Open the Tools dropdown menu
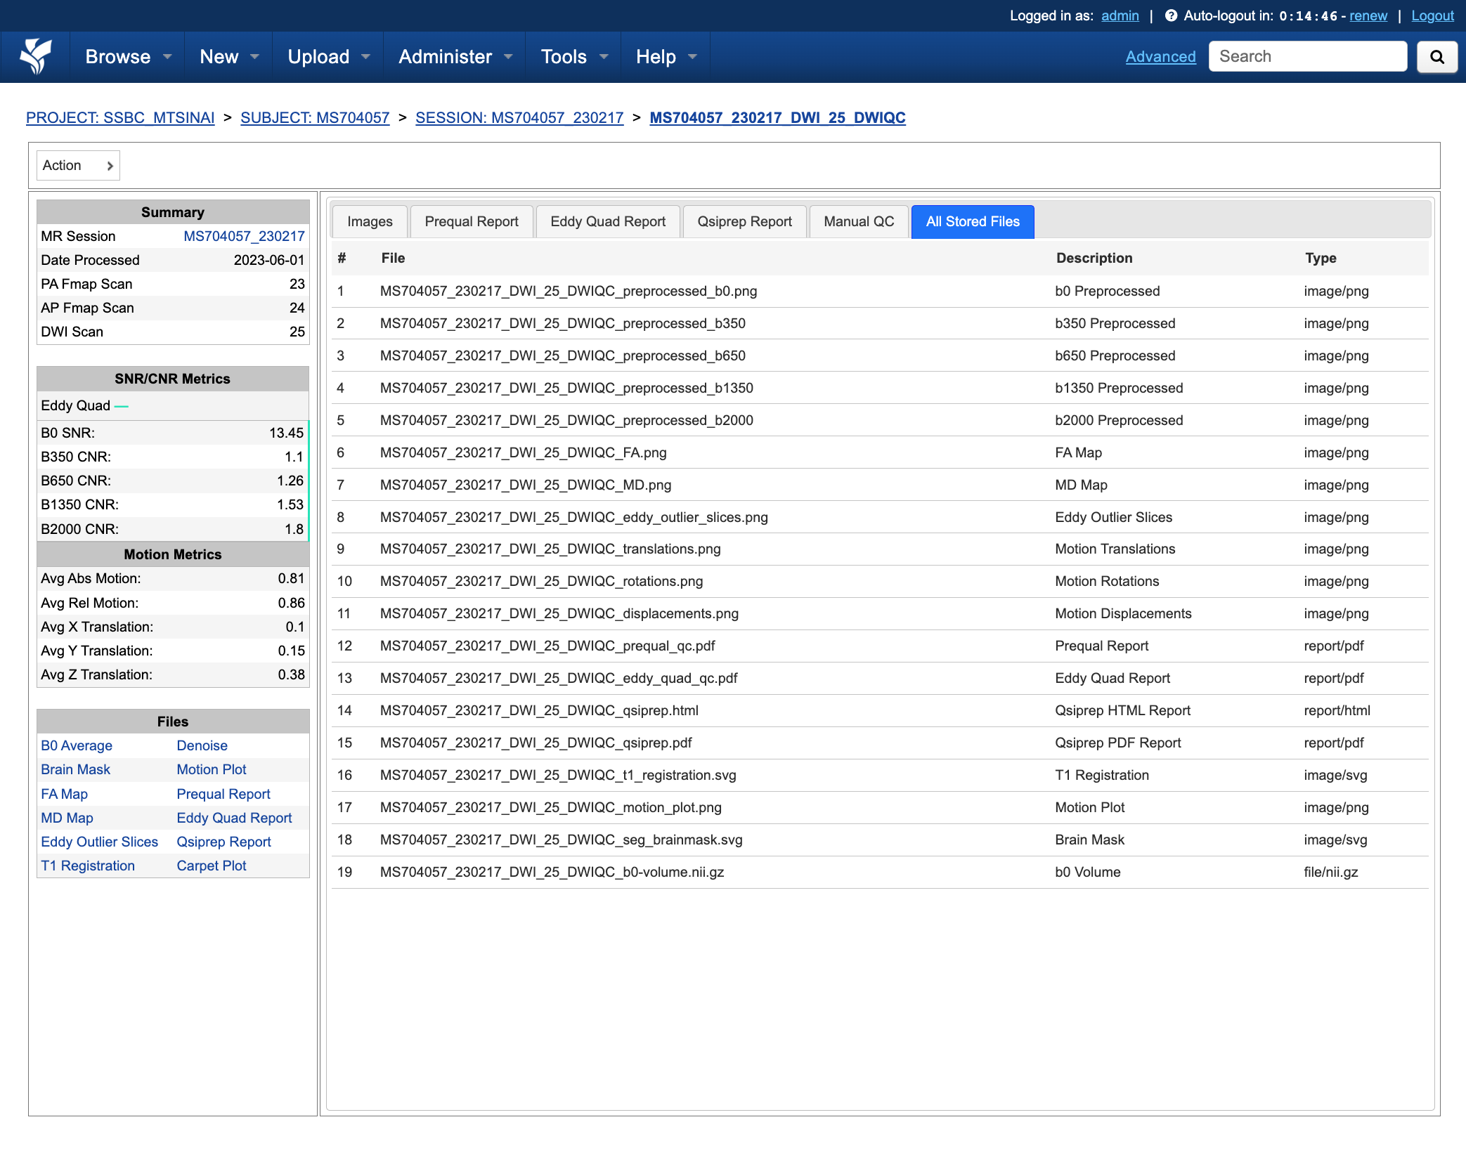The height and width of the screenshot is (1155, 1466). point(573,57)
